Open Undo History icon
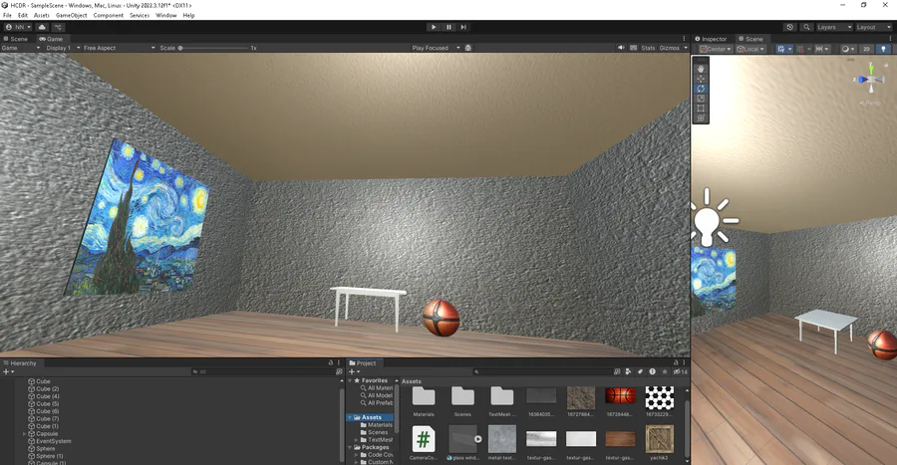This screenshot has height=465, width=897. coord(790,27)
